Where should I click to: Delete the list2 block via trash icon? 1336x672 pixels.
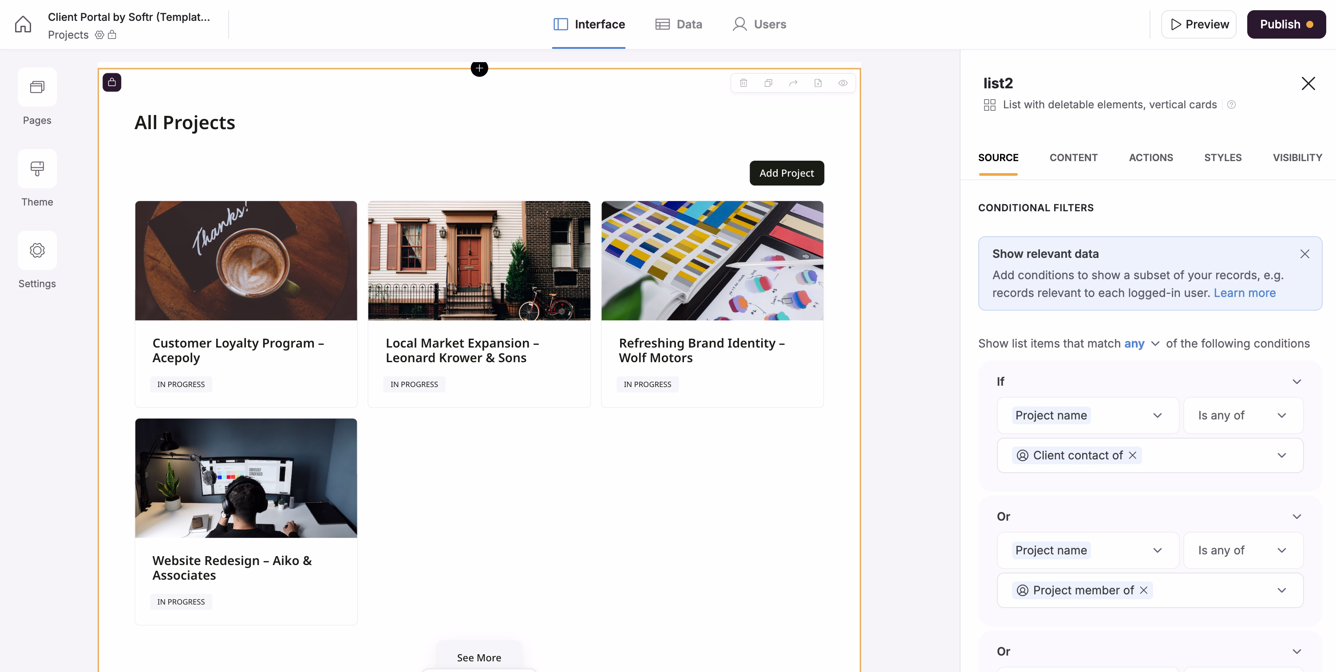[744, 83]
